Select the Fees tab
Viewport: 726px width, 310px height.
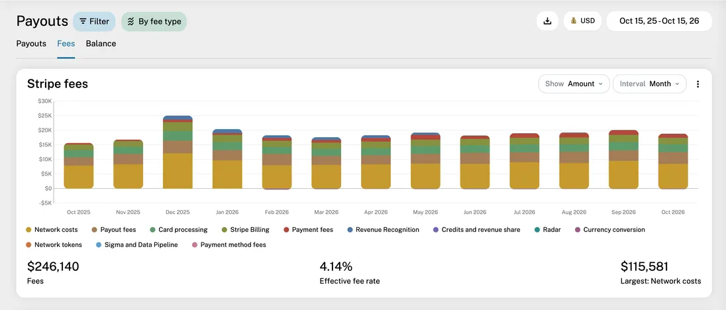66,44
